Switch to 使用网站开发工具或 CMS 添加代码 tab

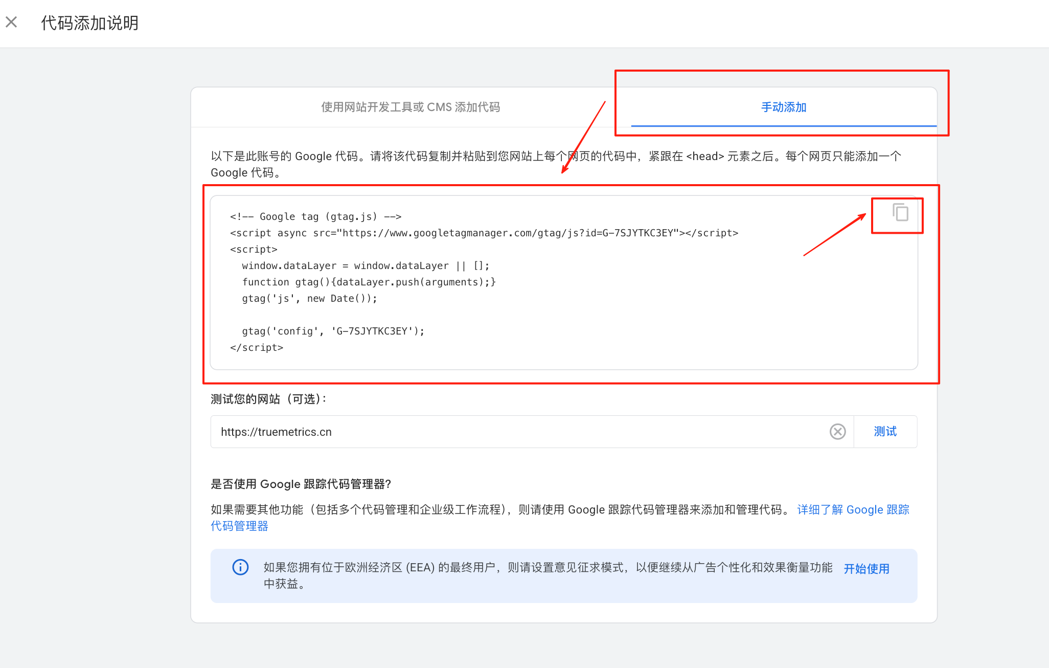(411, 107)
